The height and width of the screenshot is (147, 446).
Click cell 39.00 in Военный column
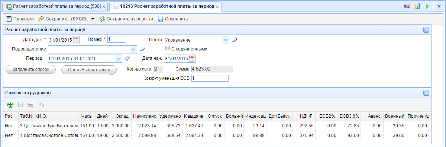394,135
